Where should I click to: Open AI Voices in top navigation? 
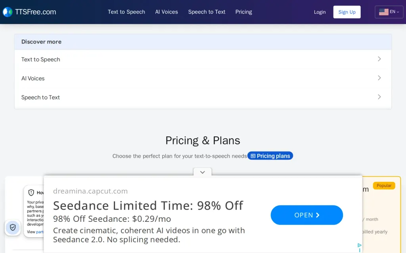click(167, 12)
